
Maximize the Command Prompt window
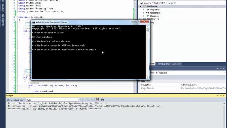(x=138, y=22)
